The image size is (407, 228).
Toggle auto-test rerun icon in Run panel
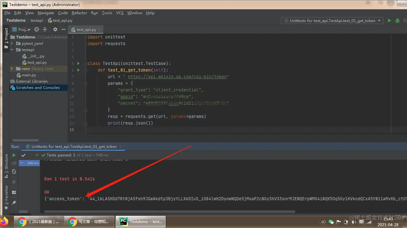pyautogui.click(x=14, y=172)
